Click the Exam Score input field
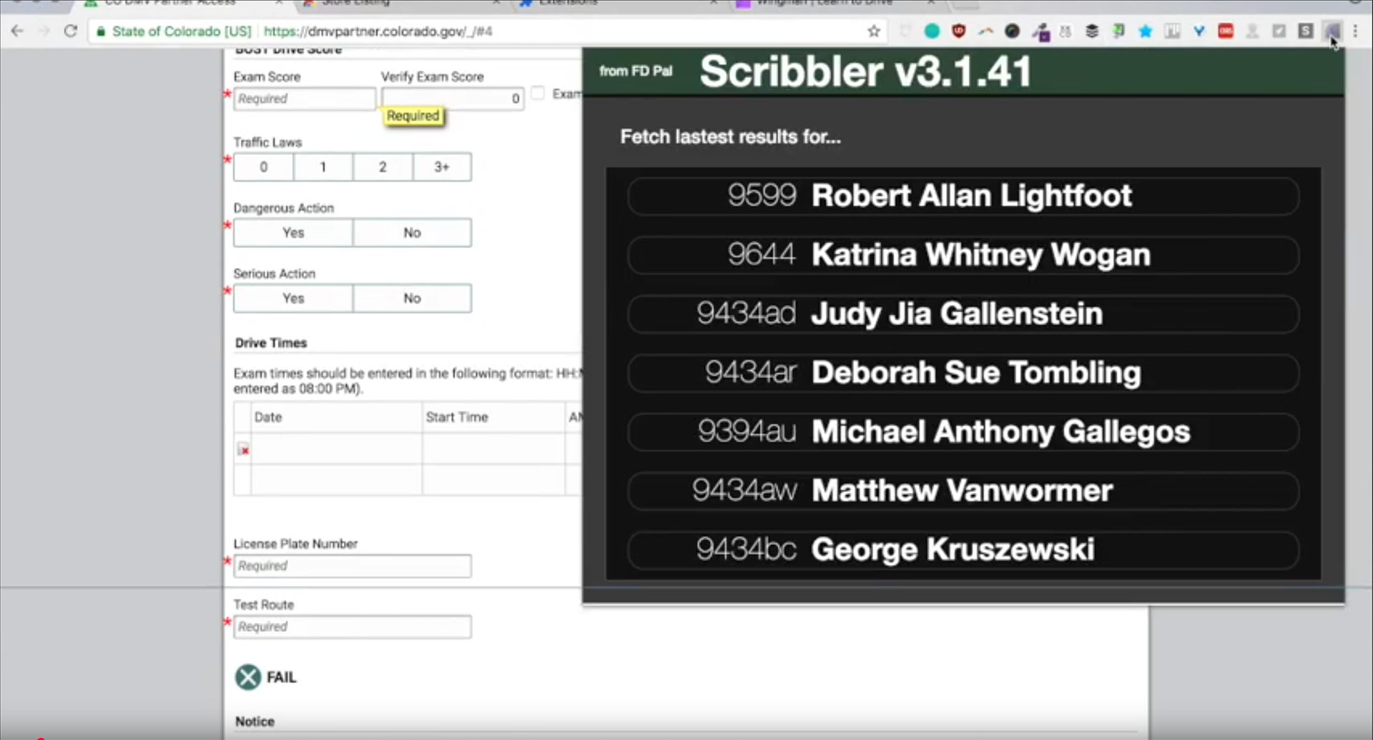This screenshot has width=1373, height=740. click(305, 99)
